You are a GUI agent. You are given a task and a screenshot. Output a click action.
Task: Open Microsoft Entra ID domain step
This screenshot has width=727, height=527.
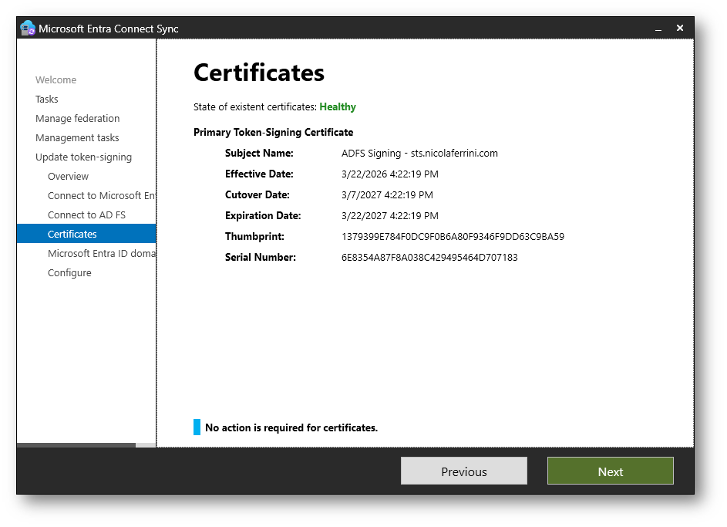pyautogui.click(x=101, y=253)
